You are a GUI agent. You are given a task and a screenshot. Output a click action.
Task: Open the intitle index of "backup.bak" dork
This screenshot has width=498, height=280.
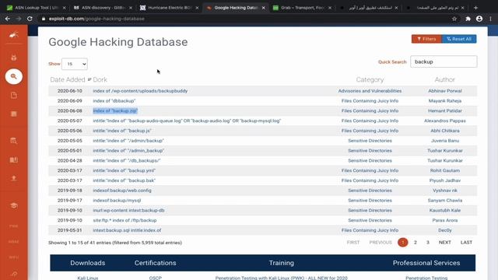tap(124, 180)
